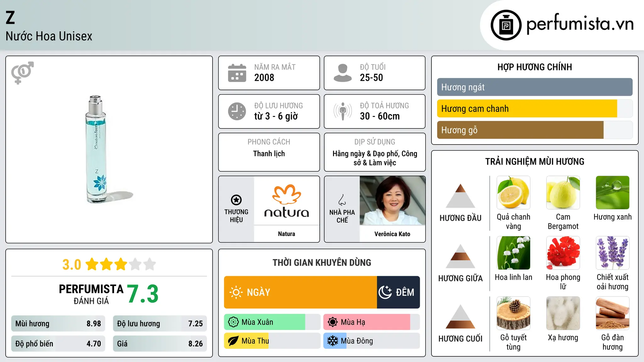
Task: Click the nose icon above Nhà pha chế
Action: tap(342, 200)
